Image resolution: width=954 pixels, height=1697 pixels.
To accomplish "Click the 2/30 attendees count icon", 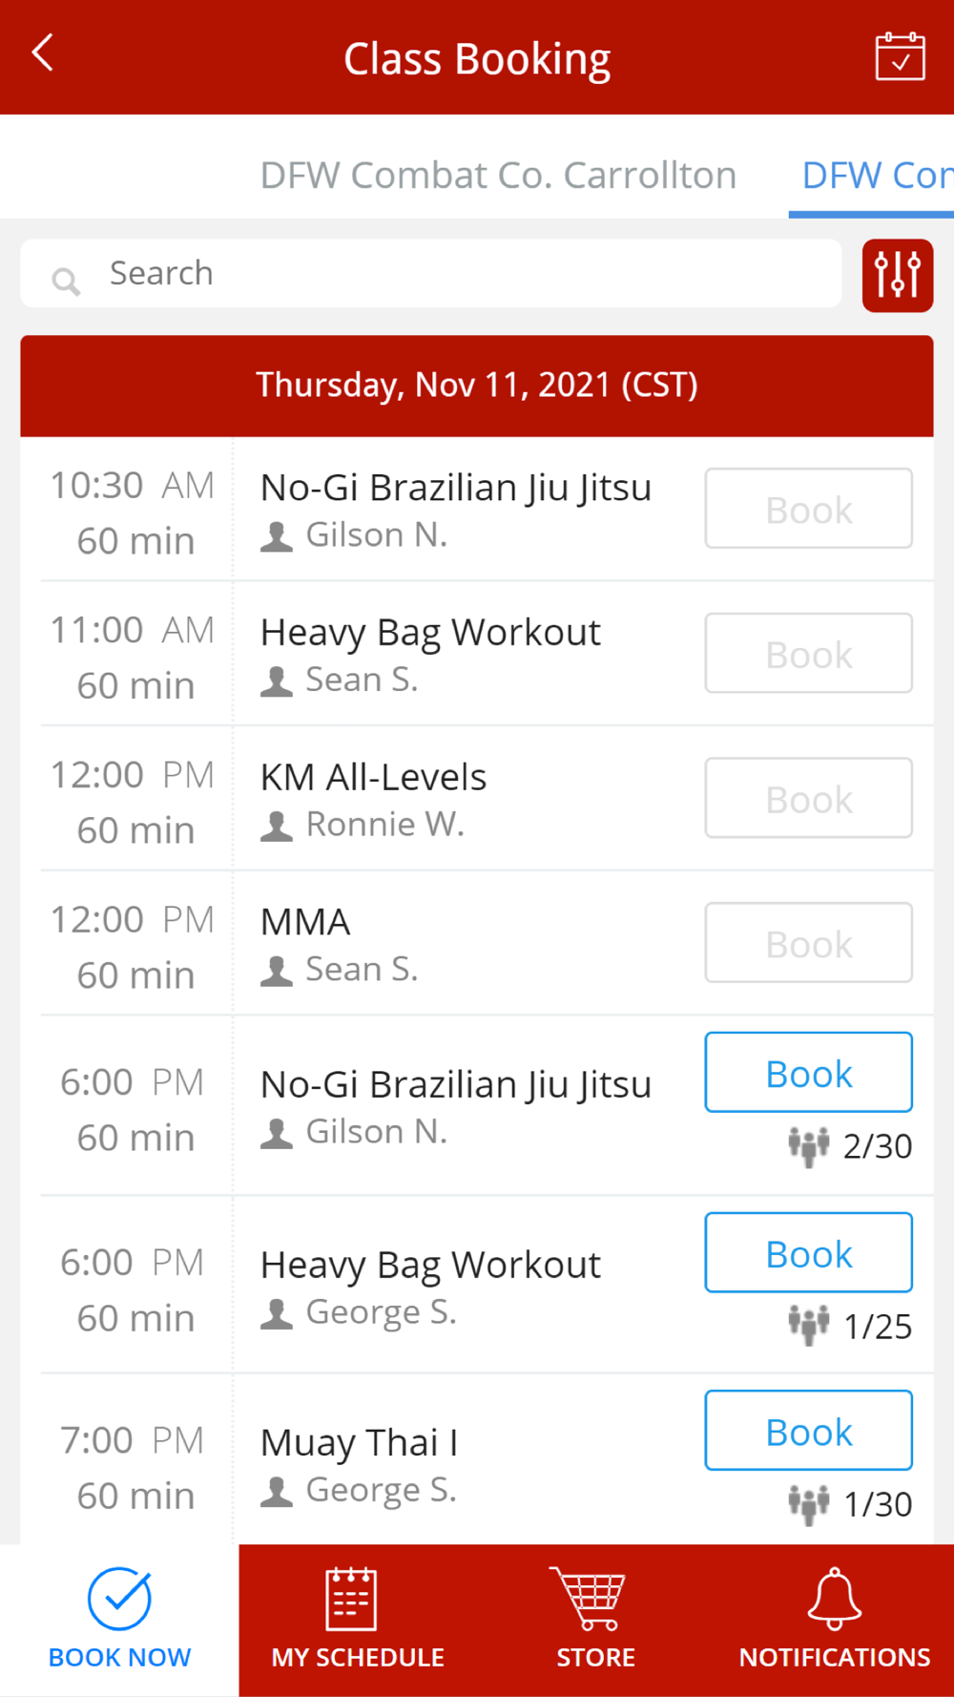I will (809, 1146).
